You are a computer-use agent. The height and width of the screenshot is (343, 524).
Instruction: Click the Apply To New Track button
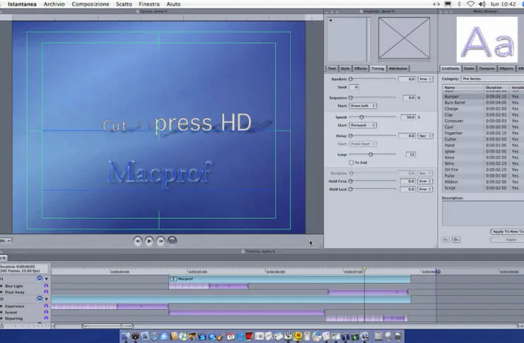tap(507, 231)
